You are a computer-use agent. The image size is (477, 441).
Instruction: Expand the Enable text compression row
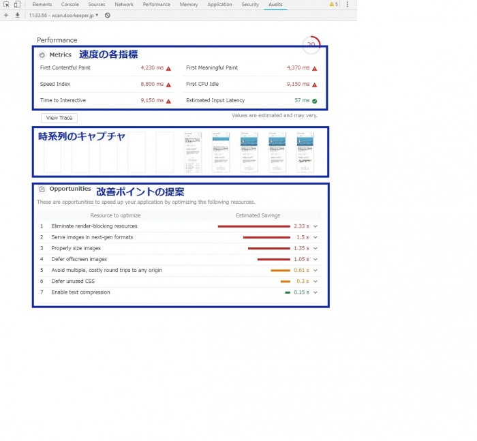pos(316,292)
